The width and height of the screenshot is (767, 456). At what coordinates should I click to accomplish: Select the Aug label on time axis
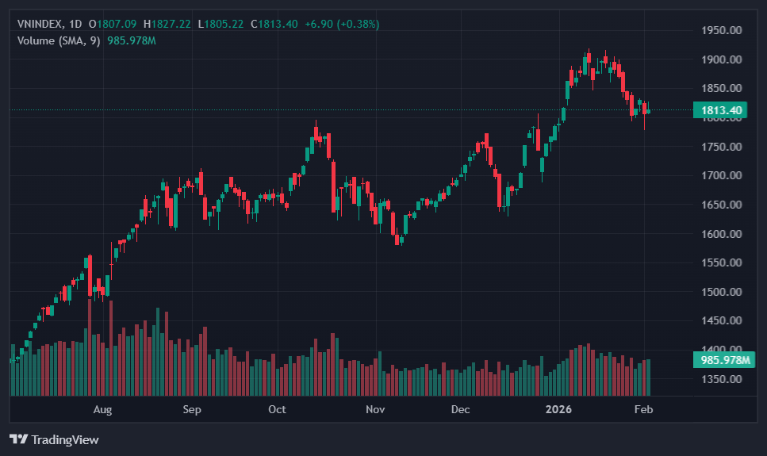[102, 410]
